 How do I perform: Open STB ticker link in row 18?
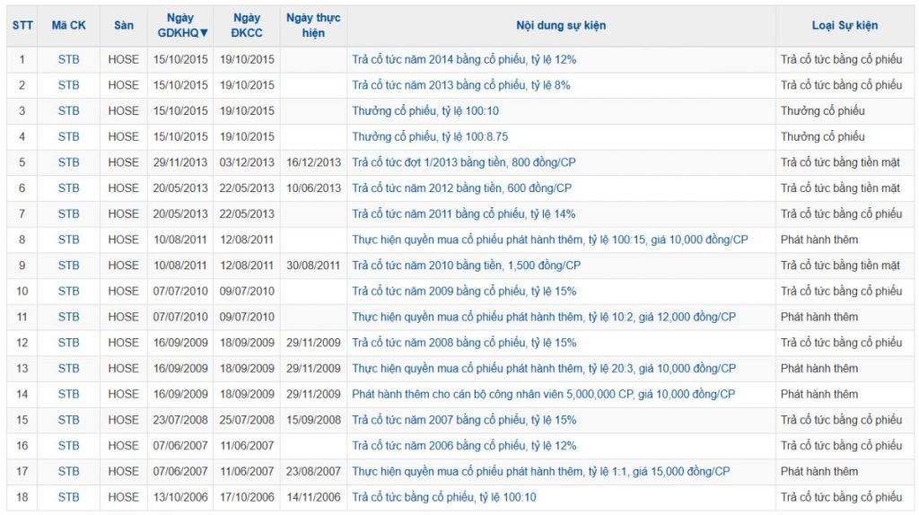(68, 497)
